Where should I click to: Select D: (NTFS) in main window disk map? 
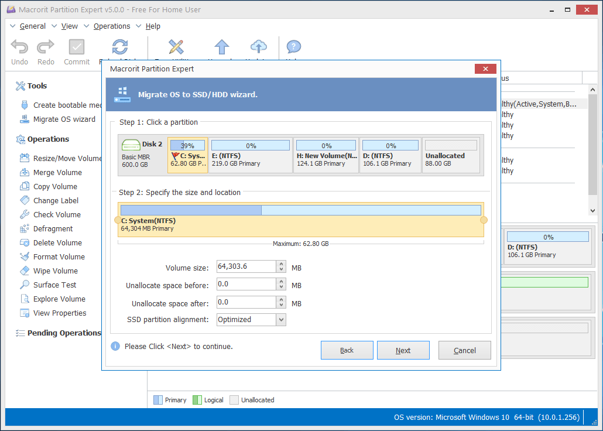click(547, 246)
